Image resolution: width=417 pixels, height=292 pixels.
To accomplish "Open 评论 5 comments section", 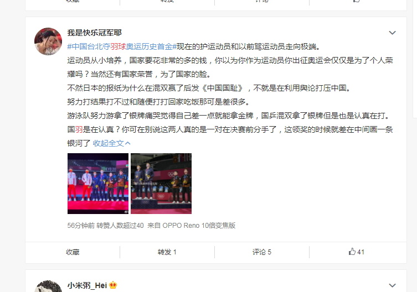I will [x=262, y=252].
